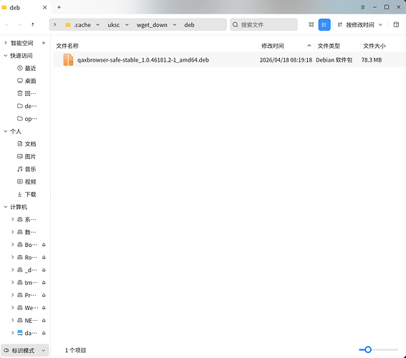406x358 pixels.
Task: Open the sort by 按修改时间 dropdown
Action: click(x=360, y=25)
